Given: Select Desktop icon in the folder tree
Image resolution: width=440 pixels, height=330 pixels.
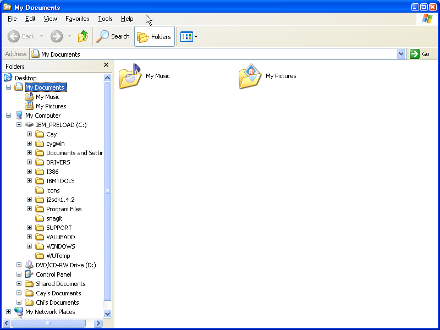Looking at the screenshot, I should click(8, 78).
